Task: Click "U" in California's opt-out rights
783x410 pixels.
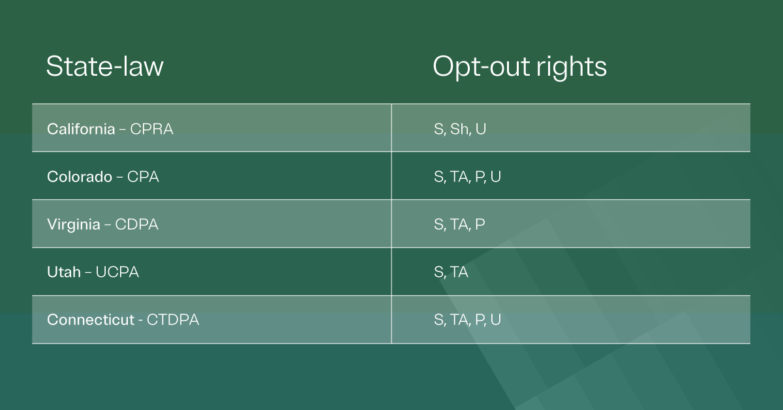Action: (481, 129)
